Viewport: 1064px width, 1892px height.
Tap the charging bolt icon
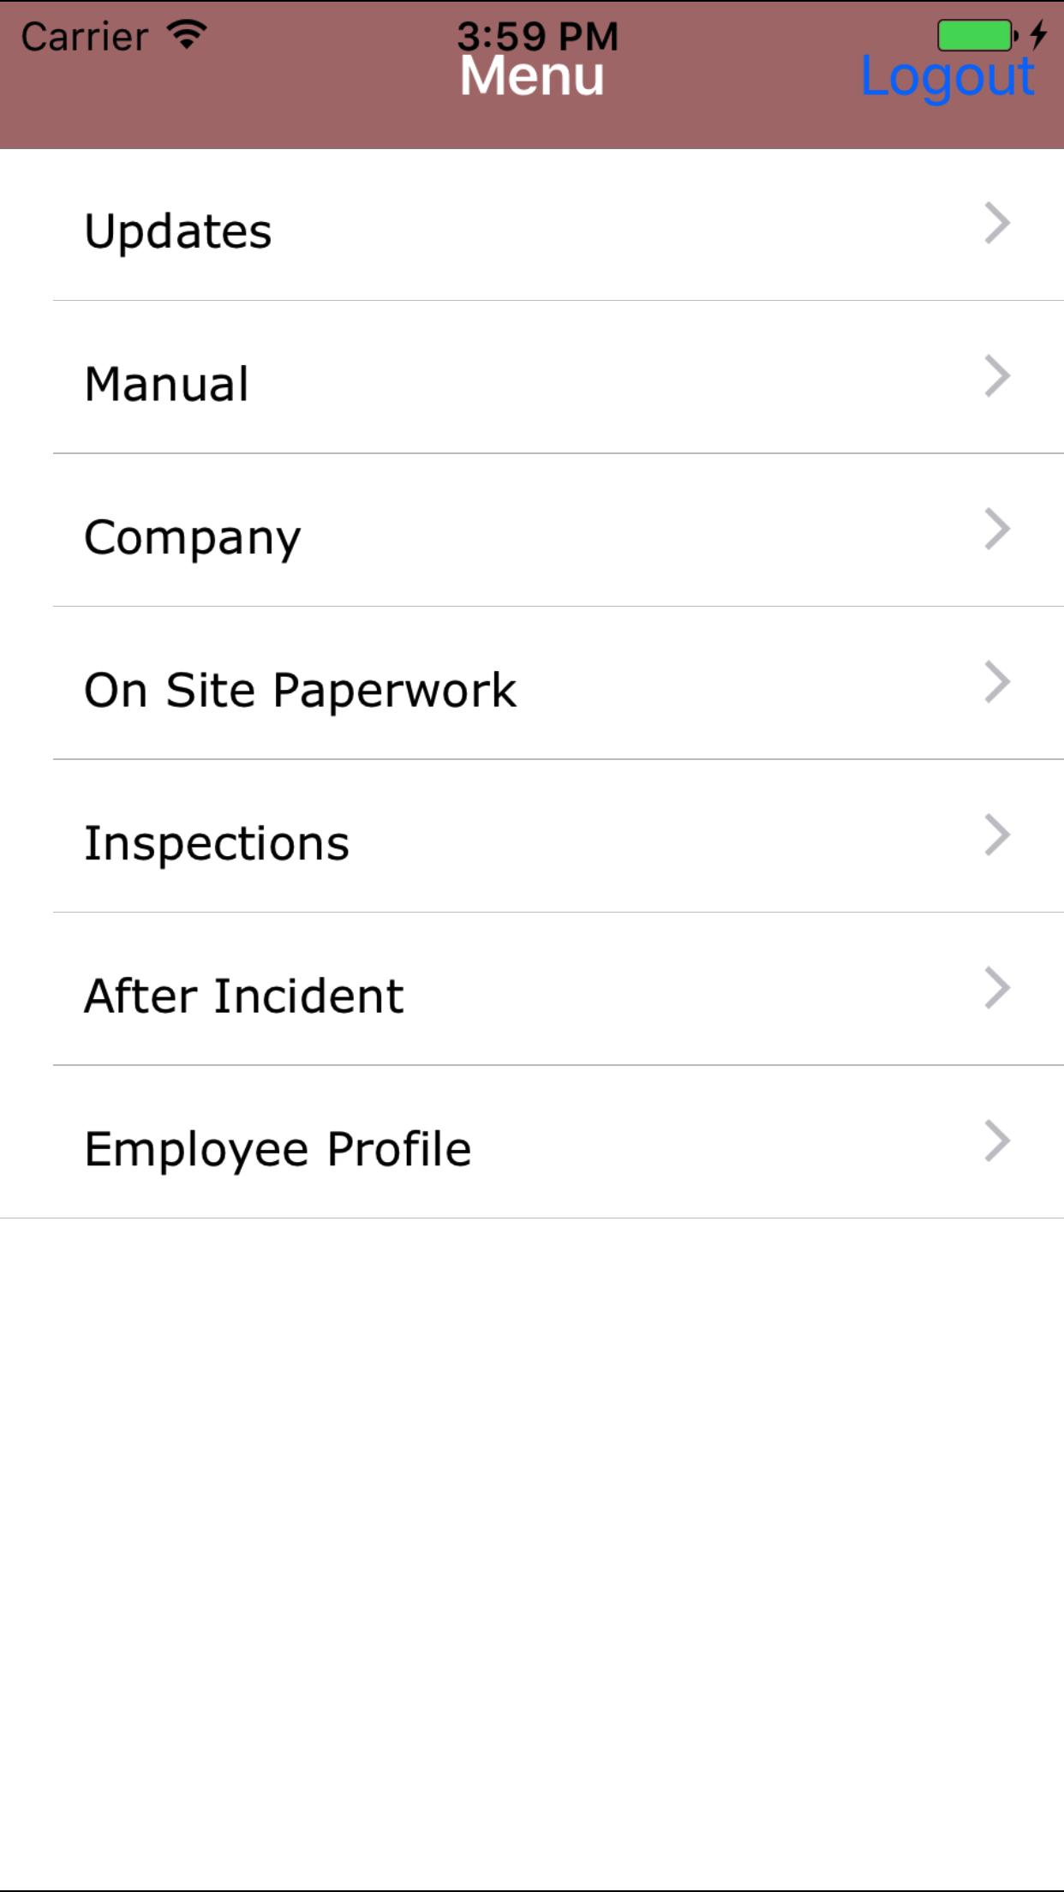coord(1038,34)
